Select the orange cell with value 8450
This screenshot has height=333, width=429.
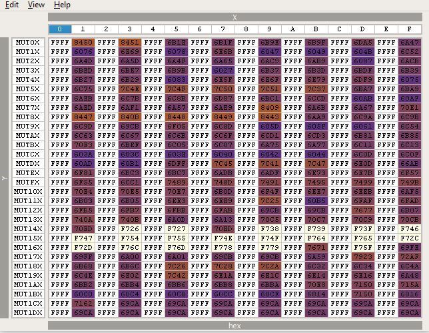click(83, 43)
